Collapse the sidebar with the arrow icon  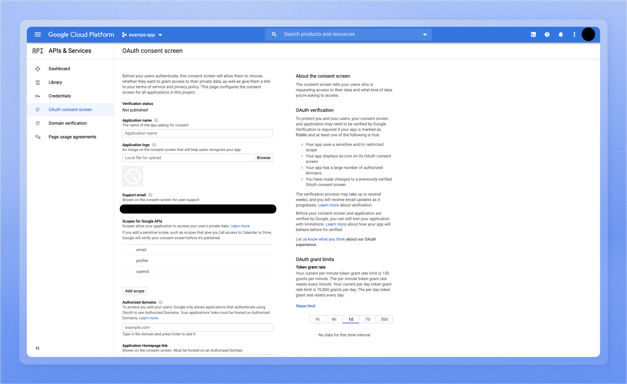[x=38, y=348]
